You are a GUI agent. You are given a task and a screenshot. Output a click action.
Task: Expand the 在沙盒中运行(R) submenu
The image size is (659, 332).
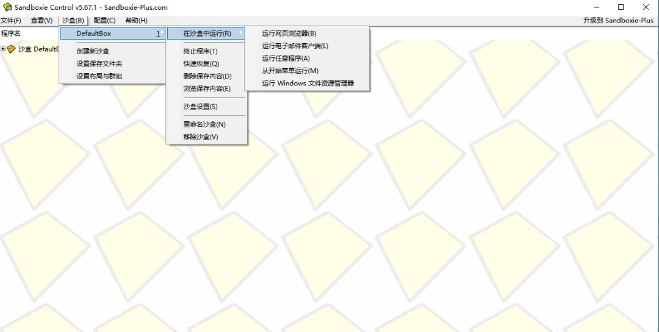point(207,34)
